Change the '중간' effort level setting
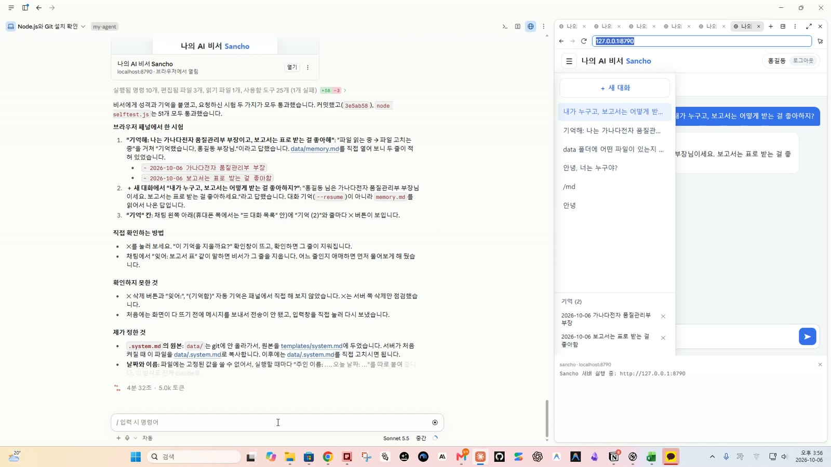 [421, 438]
